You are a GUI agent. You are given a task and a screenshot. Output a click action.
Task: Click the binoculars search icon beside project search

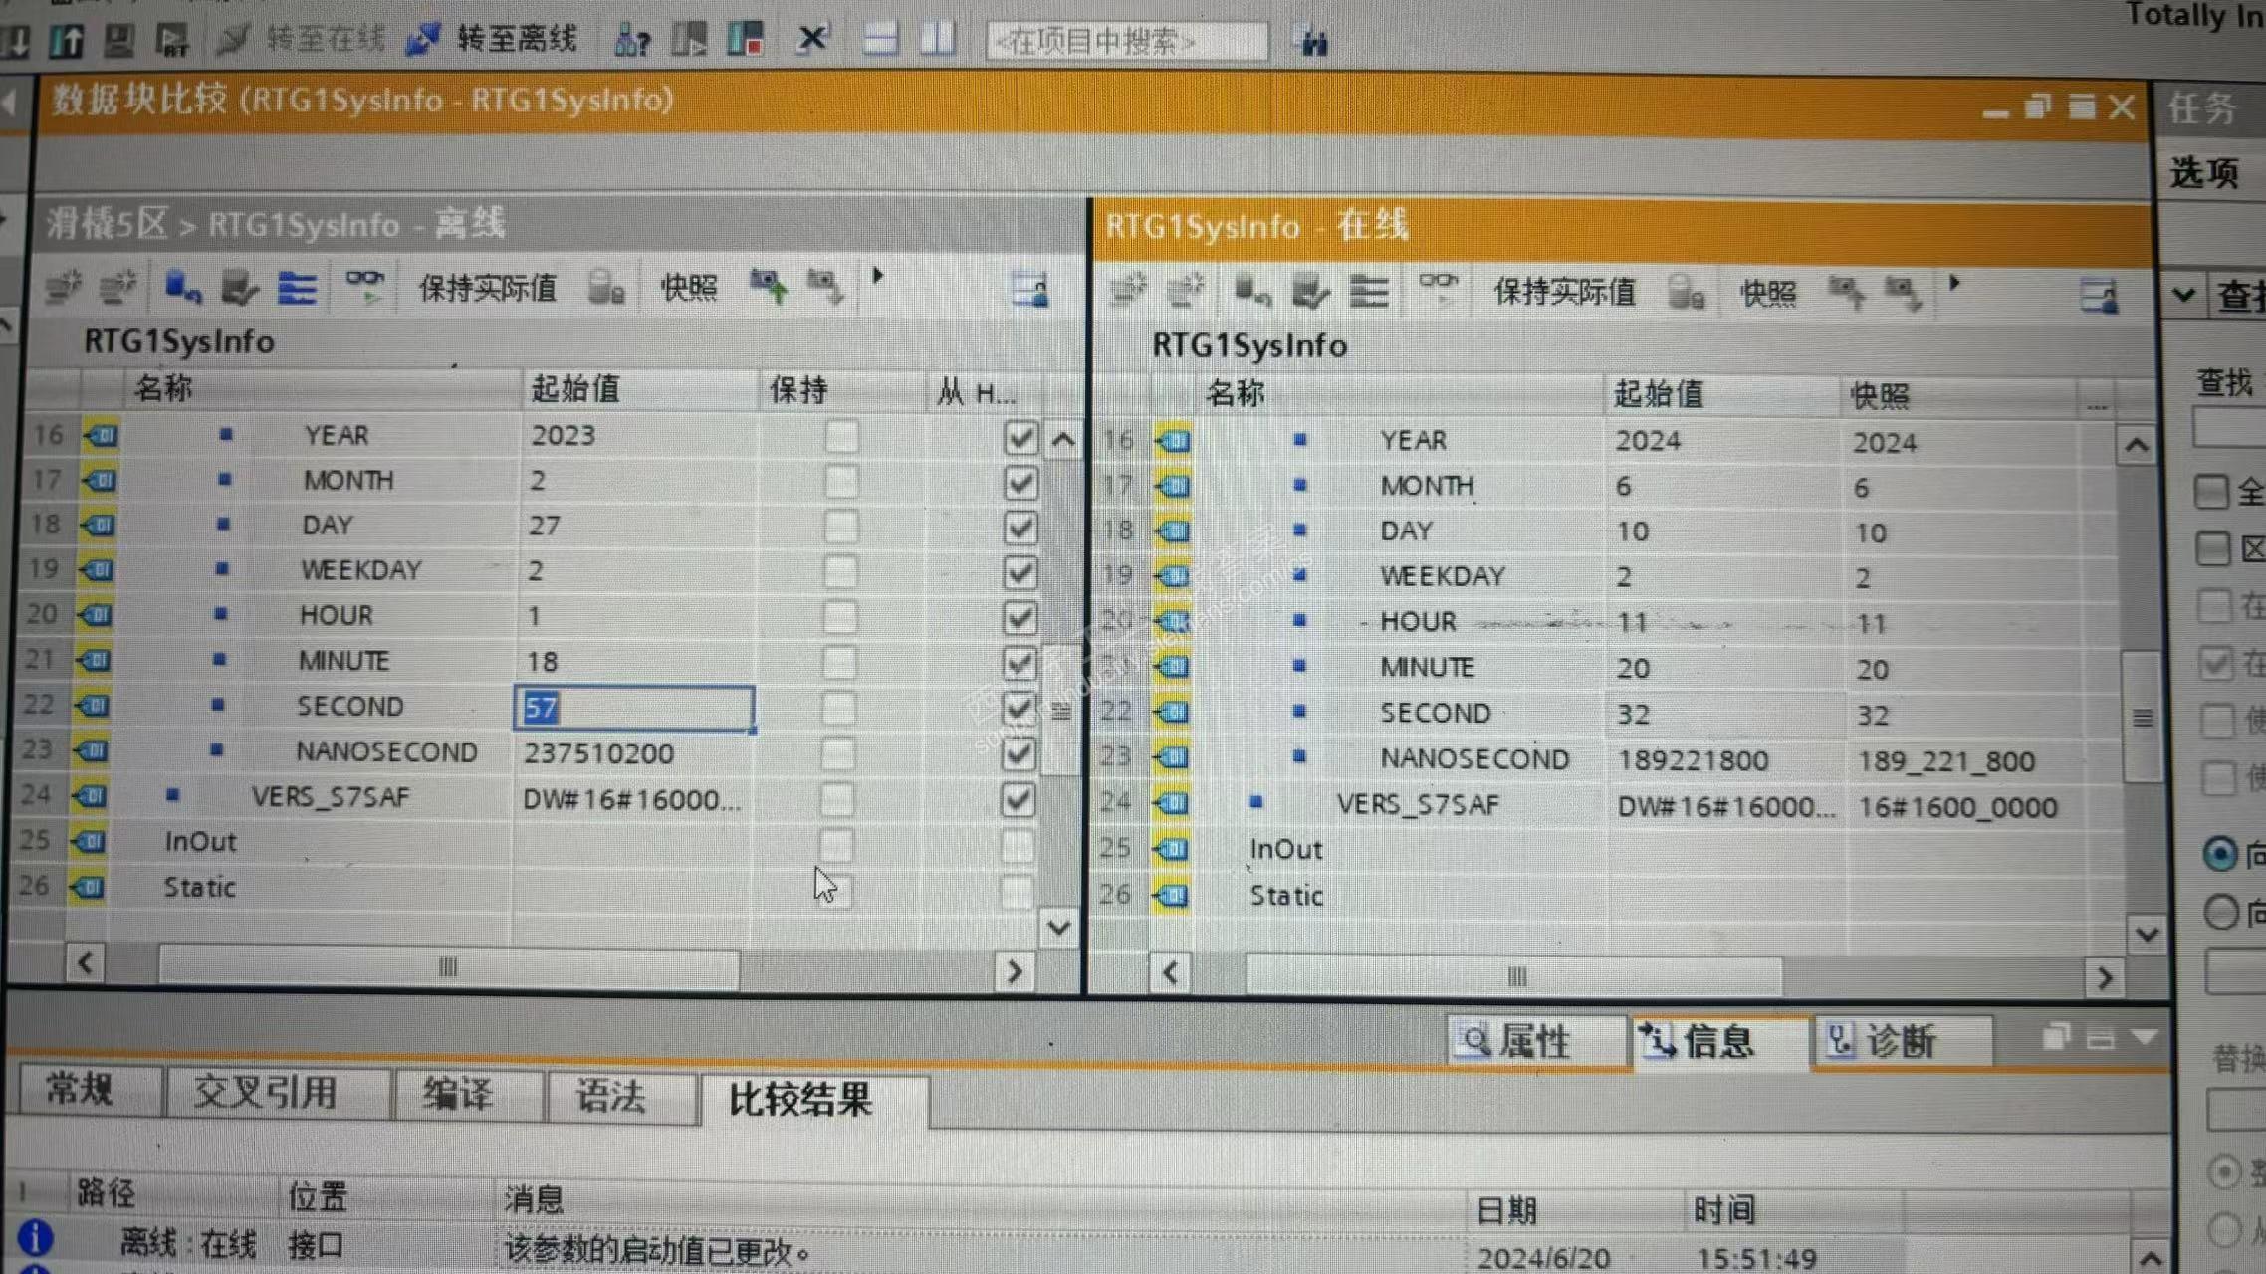tap(1313, 42)
